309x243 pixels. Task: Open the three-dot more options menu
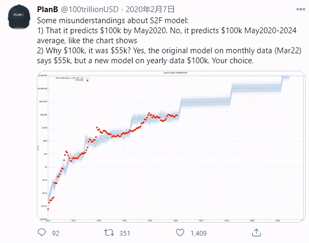click(301, 9)
